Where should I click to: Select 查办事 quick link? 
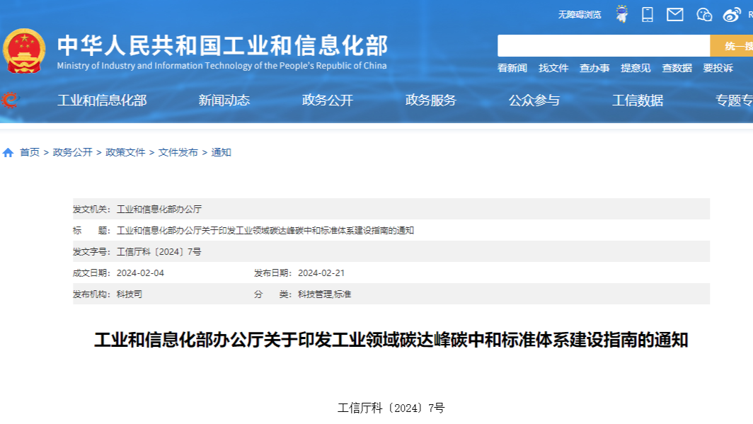click(594, 68)
